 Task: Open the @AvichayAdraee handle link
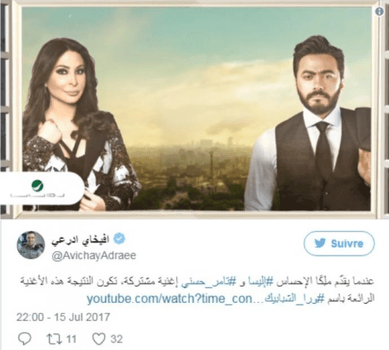click(x=94, y=256)
